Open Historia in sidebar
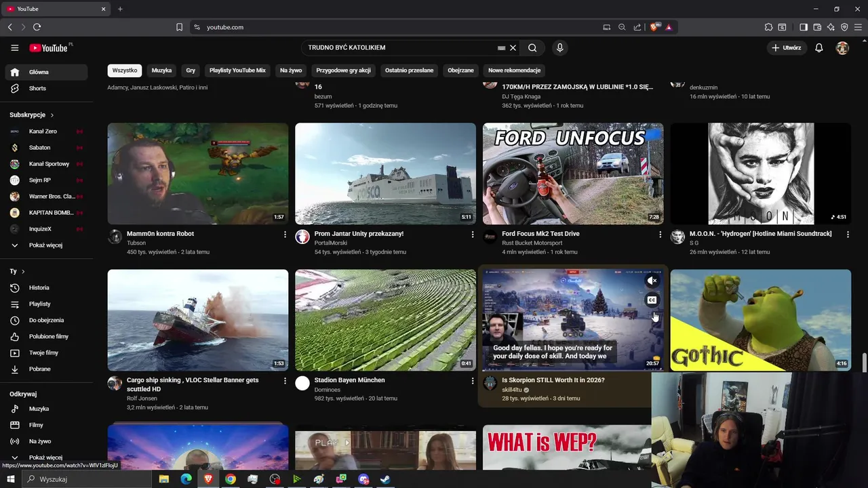Image resolution: width=868 pixels, height=488 pixels. [46, 287]
